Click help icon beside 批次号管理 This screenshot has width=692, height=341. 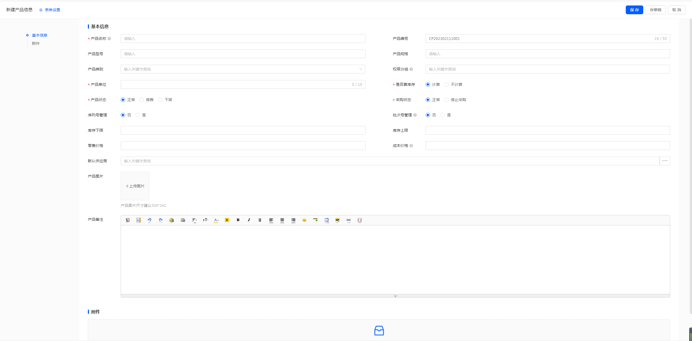(415, 115)
